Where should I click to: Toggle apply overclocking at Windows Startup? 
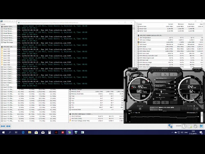pos(140,109)
